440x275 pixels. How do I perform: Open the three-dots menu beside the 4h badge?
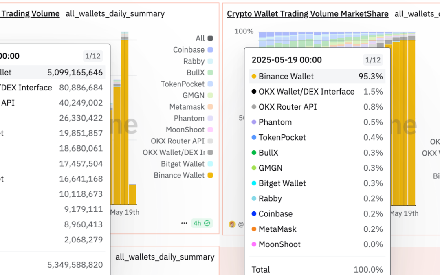[x=184, y=223]
